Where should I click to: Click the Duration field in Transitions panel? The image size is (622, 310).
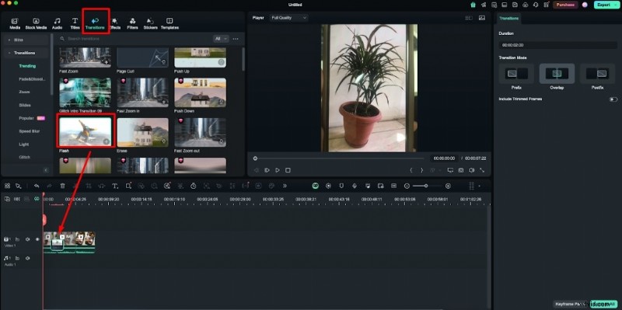tap(557, 45)
